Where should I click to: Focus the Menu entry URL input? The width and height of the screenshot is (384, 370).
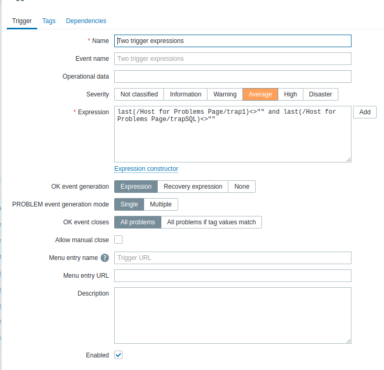point(233,276)
